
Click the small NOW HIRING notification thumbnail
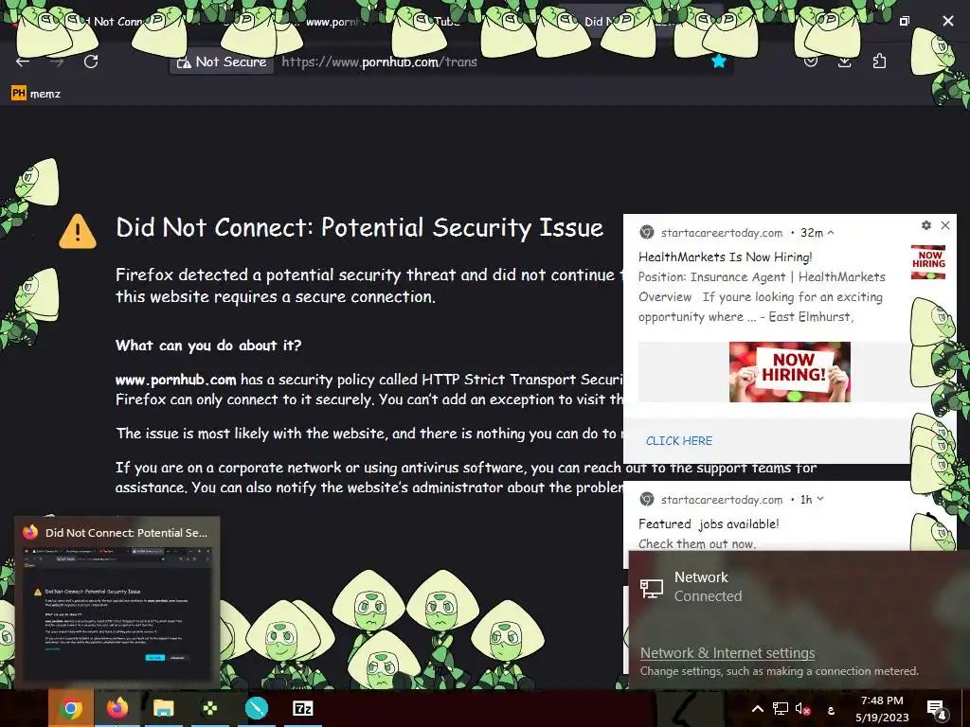tap(928, 262)
